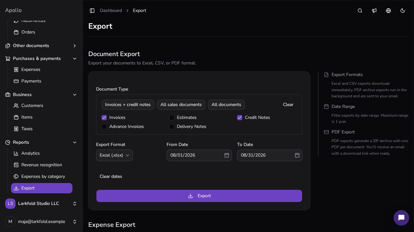Select the All sales documents preset

click(181, 105)
